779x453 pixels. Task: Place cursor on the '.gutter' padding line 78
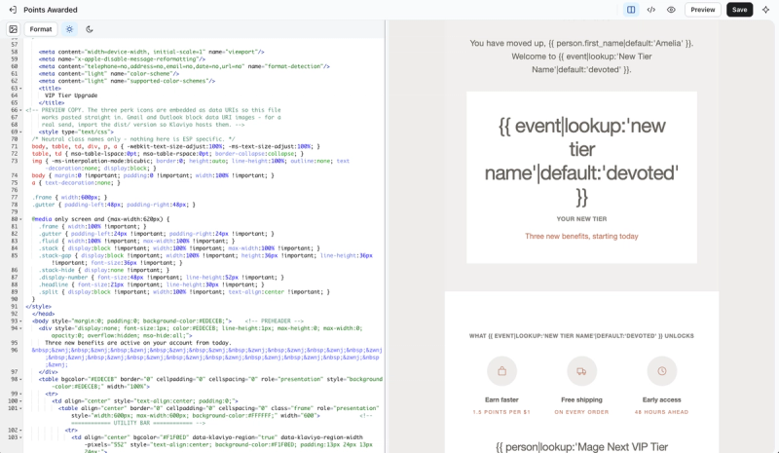point(114,205)
